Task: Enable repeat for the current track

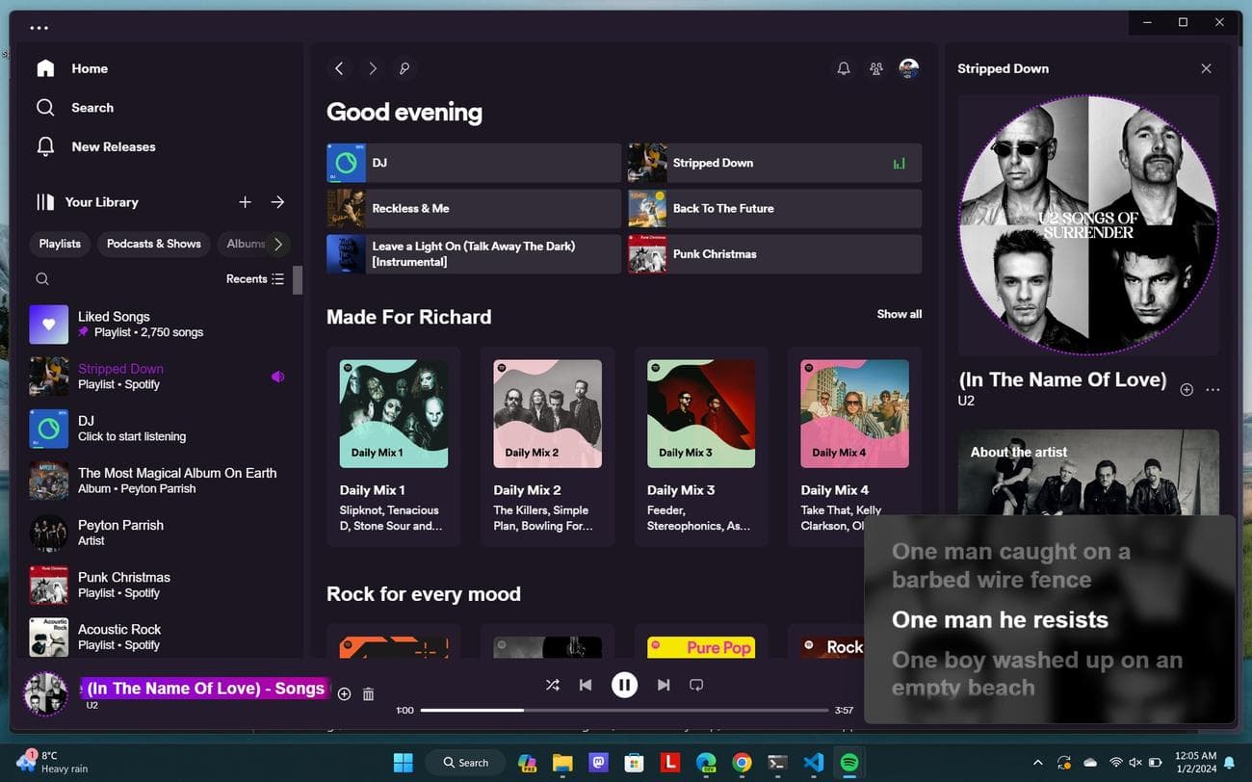Action: (x=695, y=685)
